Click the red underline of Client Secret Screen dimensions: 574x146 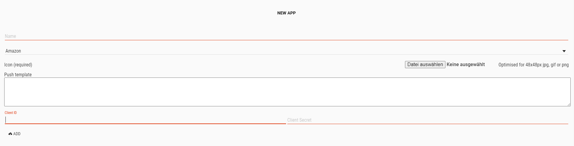click(x=428, y=124)
